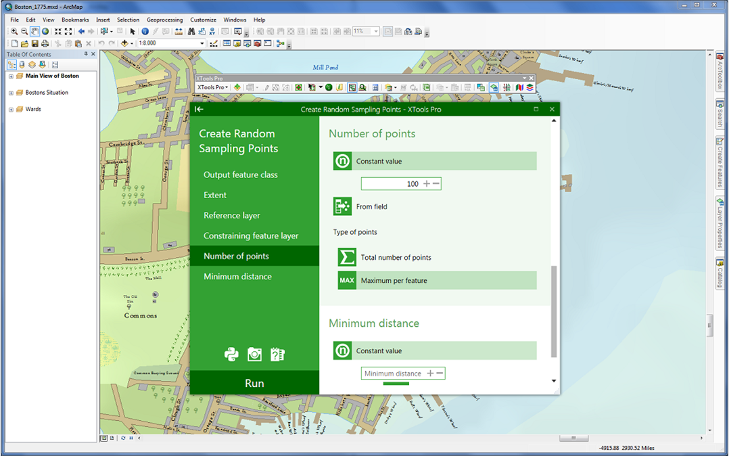729x456 pixels.
Task: List By Source in Table Of Contents
Action: tap(22, 65)
